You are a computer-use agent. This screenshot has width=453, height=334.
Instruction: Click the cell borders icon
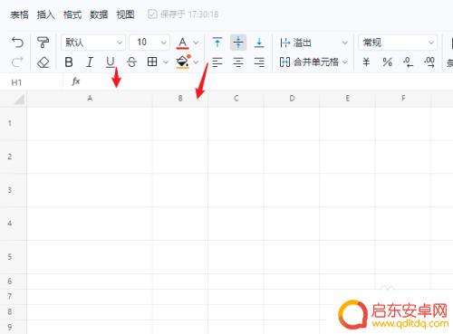152,62
